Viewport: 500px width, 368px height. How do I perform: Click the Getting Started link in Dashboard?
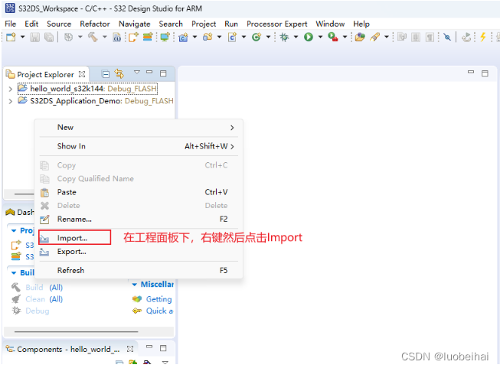[158, 299]
